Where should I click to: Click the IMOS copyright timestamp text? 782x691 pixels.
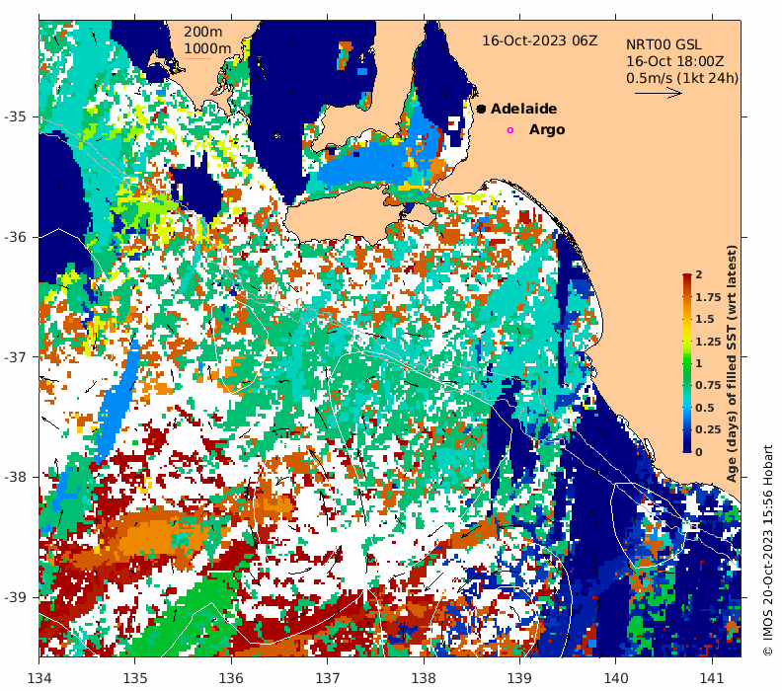(x=767, y=551)
